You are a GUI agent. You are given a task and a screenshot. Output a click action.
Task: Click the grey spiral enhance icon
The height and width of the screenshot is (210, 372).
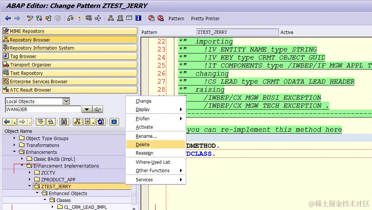58,18
